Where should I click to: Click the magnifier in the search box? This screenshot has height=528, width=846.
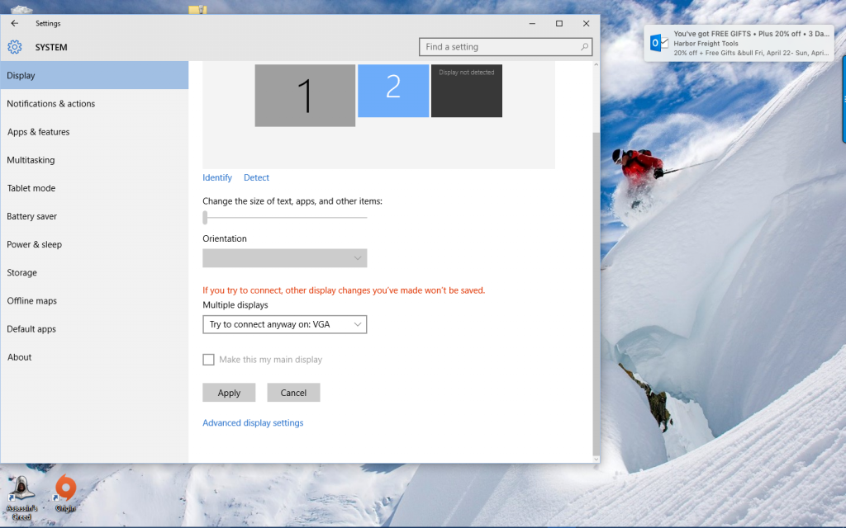tap(584, 47)
